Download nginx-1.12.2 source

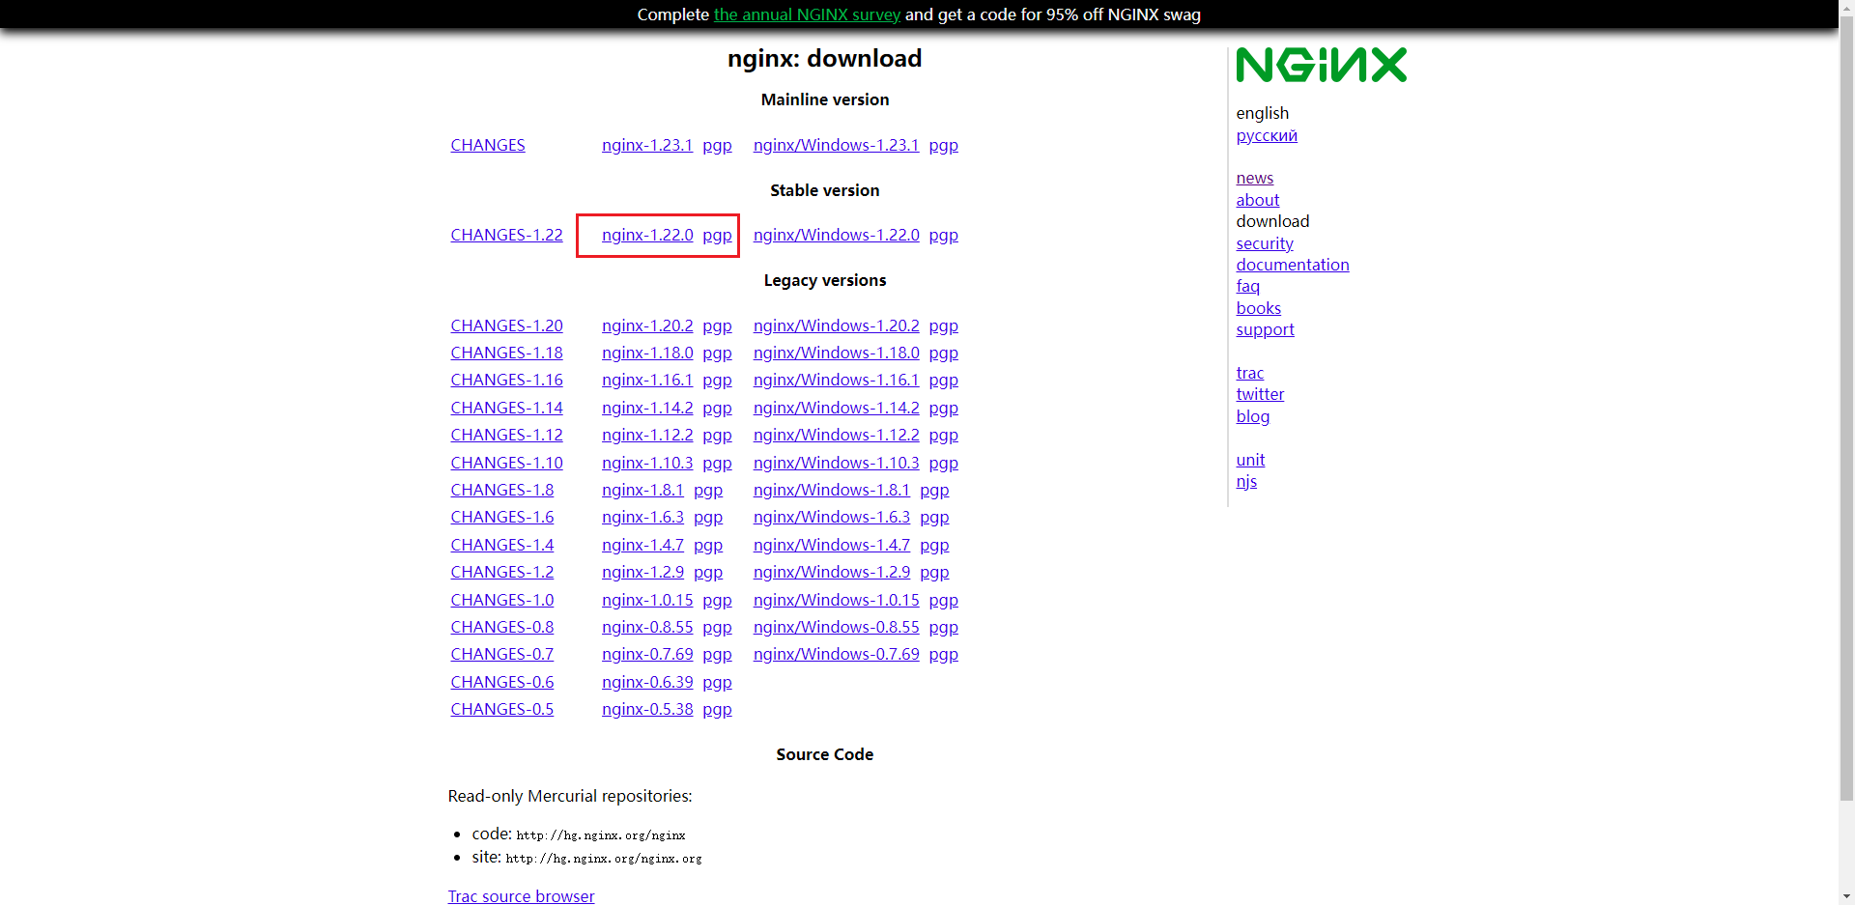(647, 435)
